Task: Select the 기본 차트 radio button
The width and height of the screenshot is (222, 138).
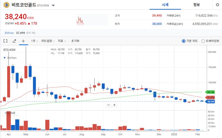Action: [183, 41]
